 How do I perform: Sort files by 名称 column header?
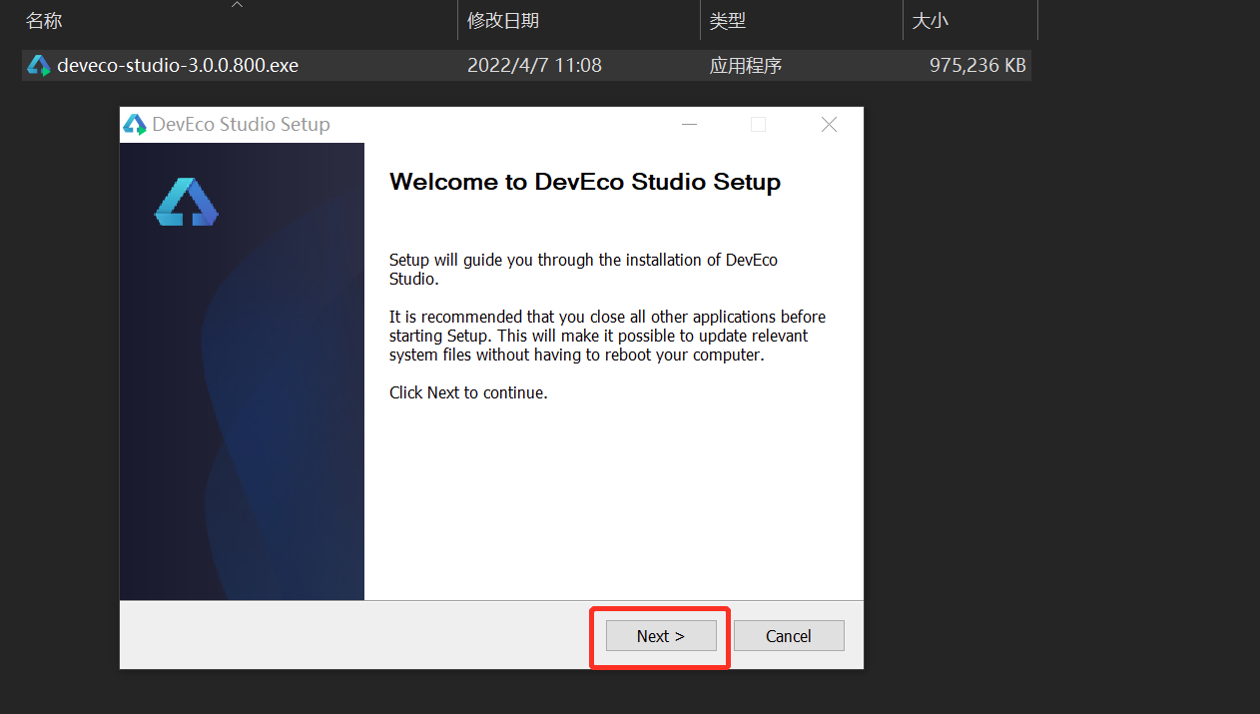44,20
